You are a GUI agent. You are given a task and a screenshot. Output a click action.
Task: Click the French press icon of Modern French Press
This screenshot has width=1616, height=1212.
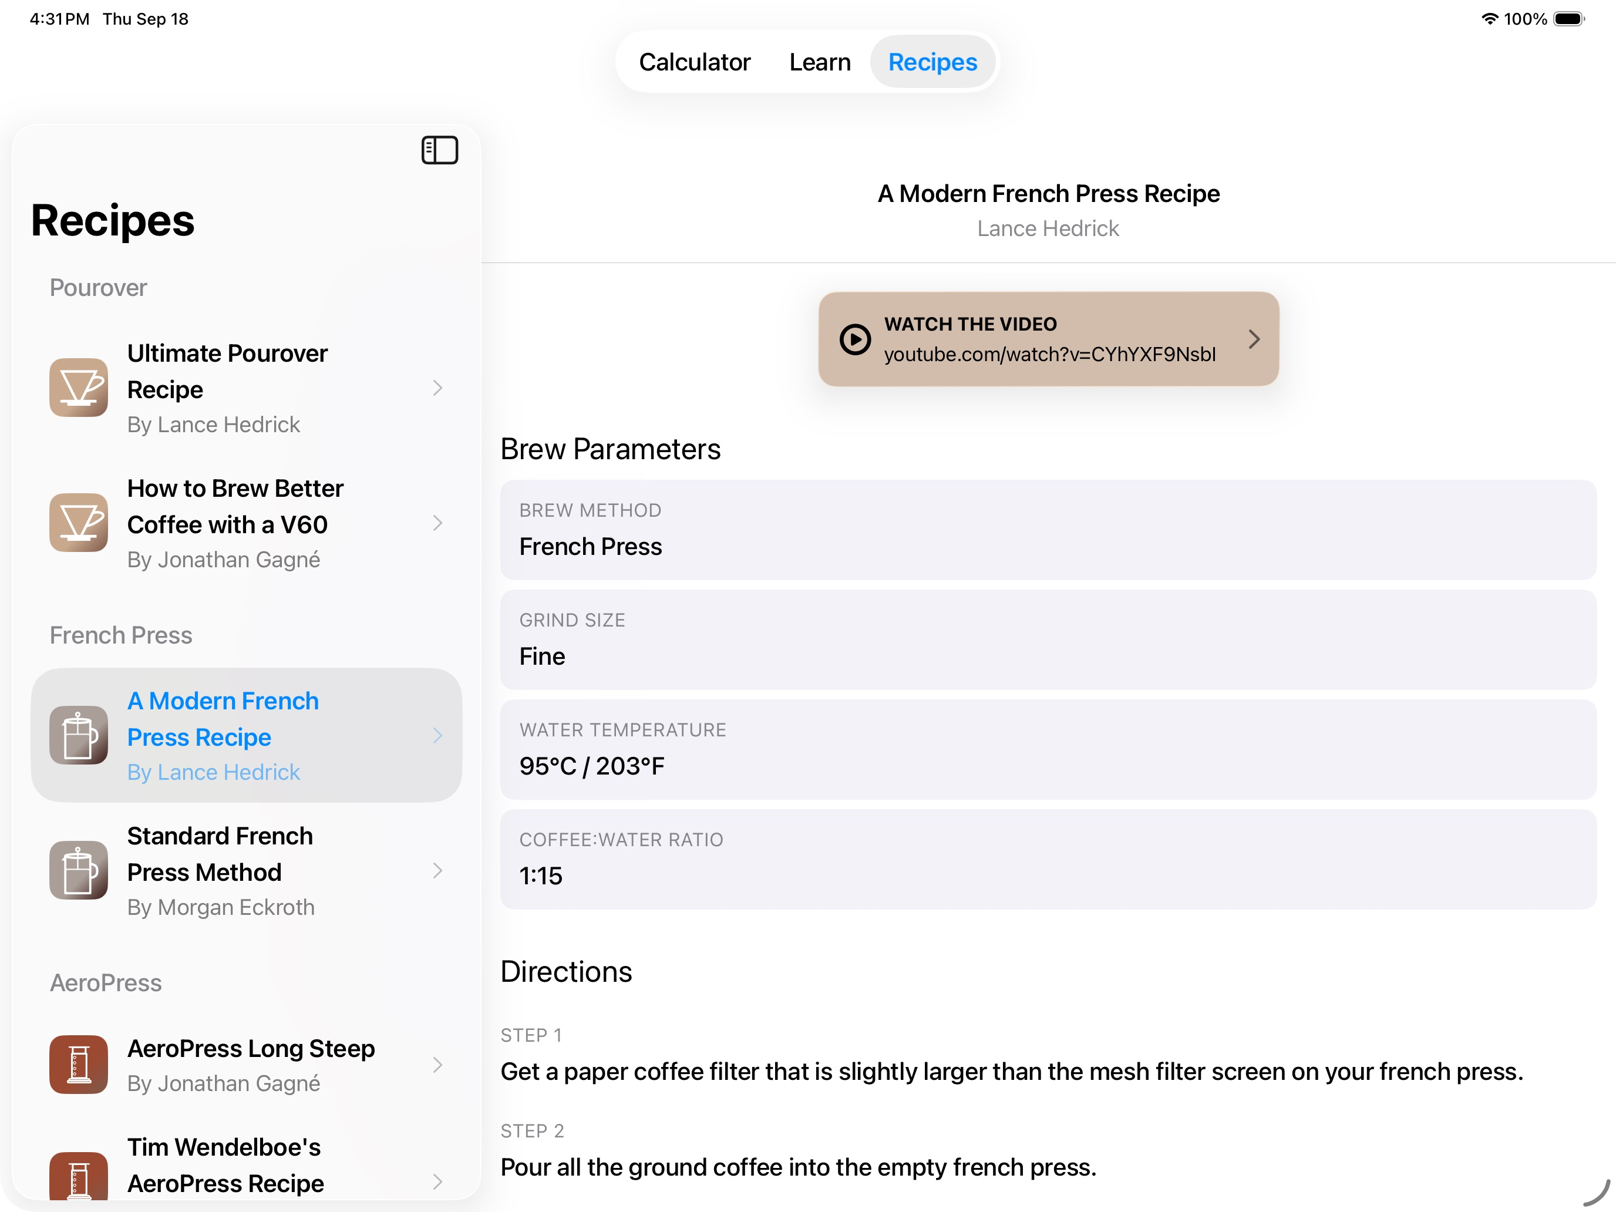[x=79, y=735]
